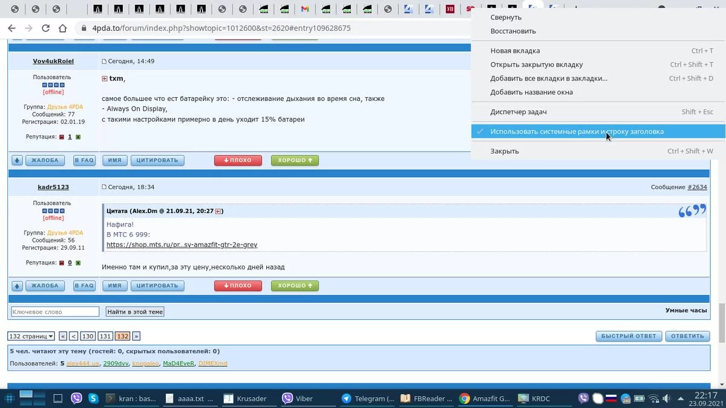Click ОТВЕТИТЬ button
The width and height of the screenshot is (726, 408).
point(688,336)
